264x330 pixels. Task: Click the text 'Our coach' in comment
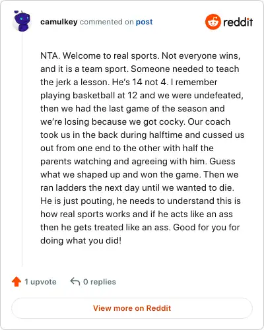[209, 121]
